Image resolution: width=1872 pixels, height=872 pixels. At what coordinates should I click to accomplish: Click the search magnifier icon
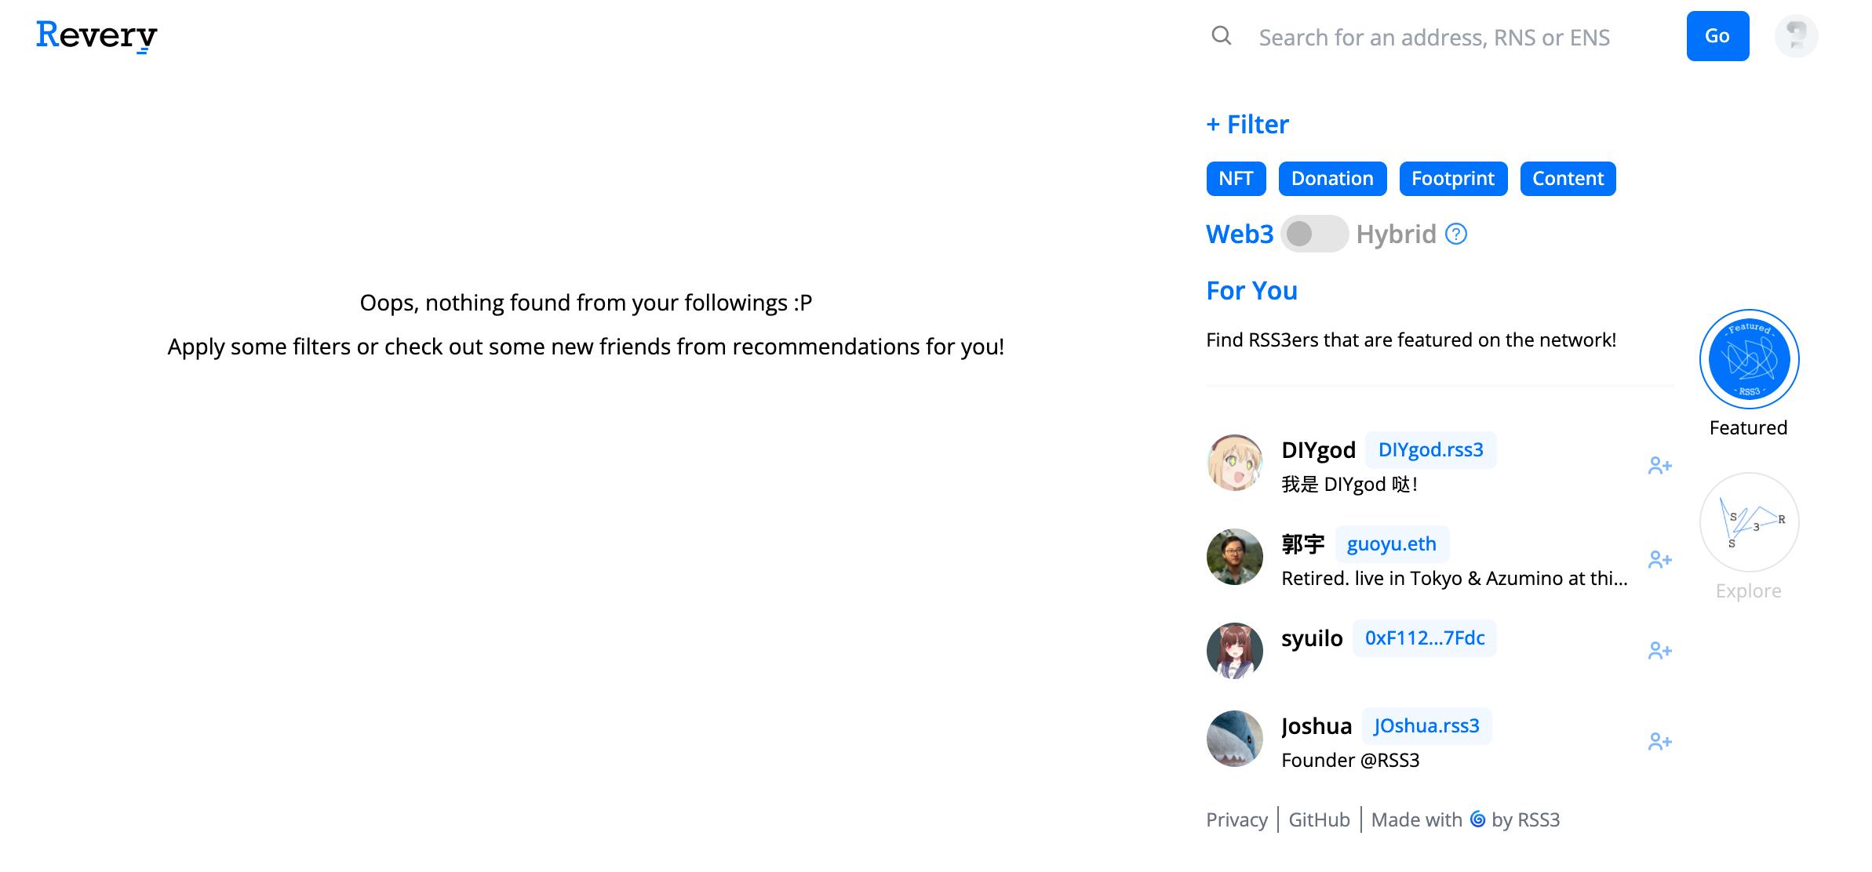(x=1221, y=35)
